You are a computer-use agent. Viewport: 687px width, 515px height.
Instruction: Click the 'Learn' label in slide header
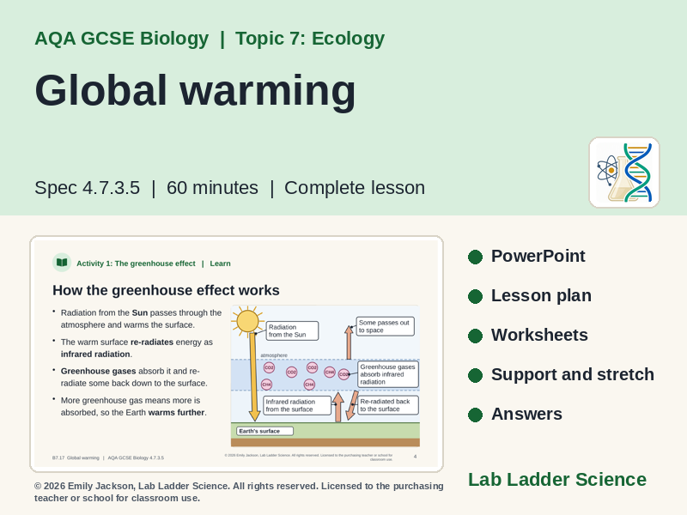220,264
